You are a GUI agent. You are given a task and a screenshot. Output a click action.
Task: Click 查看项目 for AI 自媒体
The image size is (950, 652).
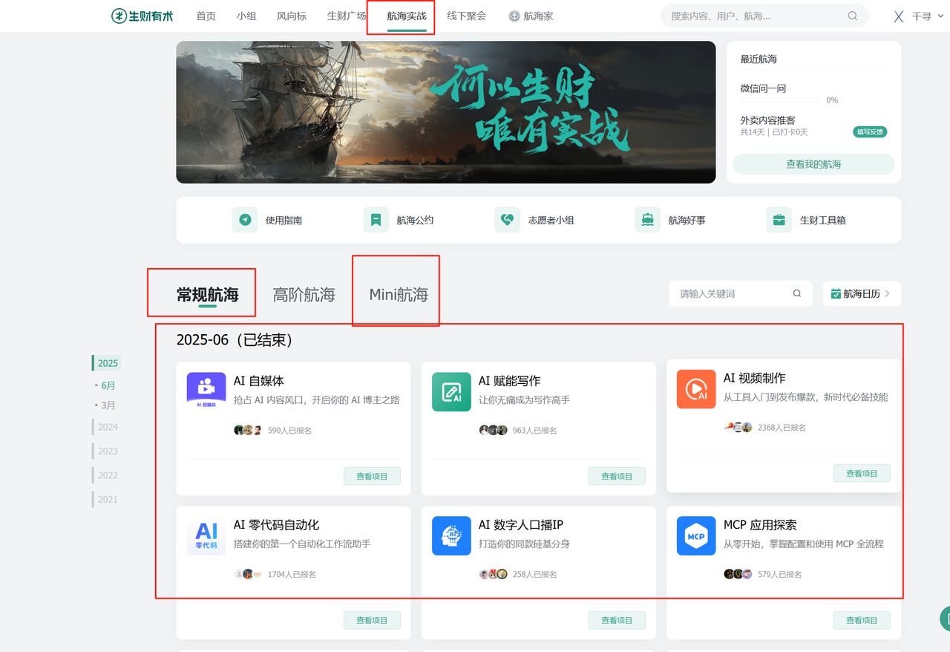[372, 476]
